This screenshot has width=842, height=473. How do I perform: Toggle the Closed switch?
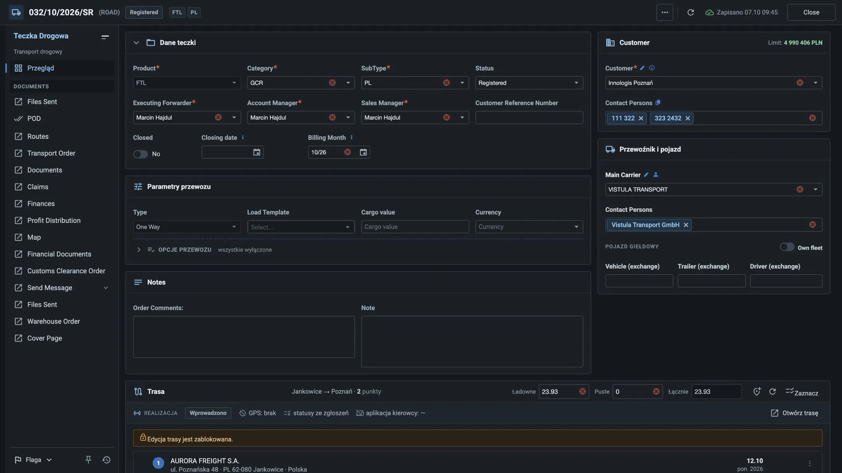pos(140,154)
